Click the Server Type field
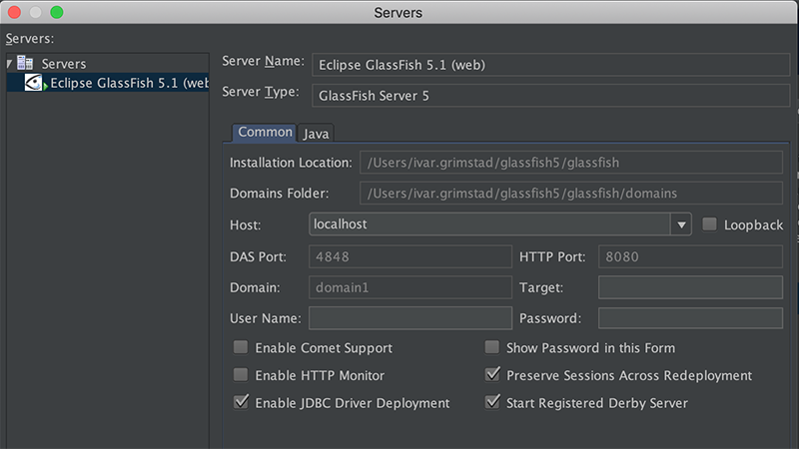Screen dimensions: 799x449 (x=551, y=95)
